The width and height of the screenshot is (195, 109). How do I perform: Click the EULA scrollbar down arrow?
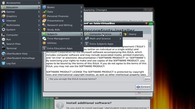click(x=150, y=74)
